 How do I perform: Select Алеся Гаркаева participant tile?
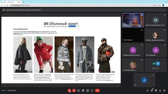click(x=156, y=50)
